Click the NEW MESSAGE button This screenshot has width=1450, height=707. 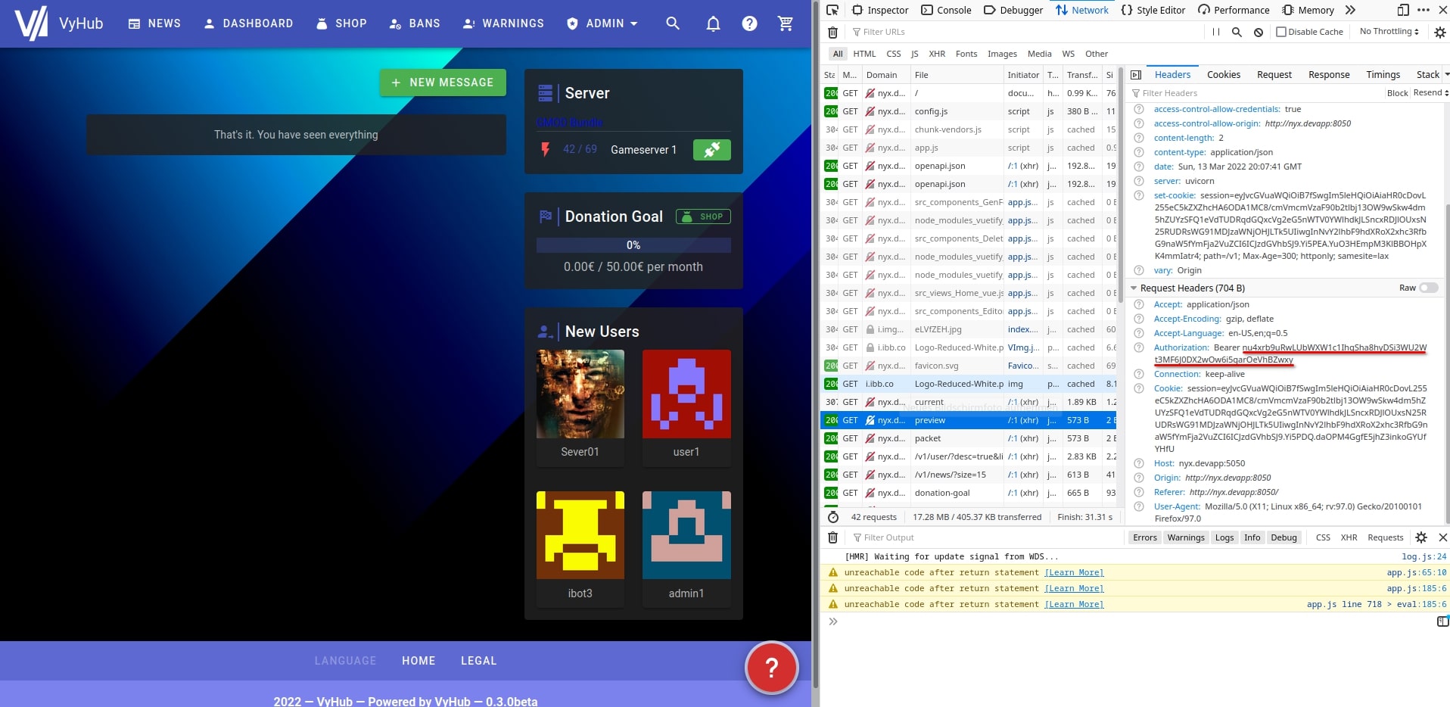(x=443, y=82)
